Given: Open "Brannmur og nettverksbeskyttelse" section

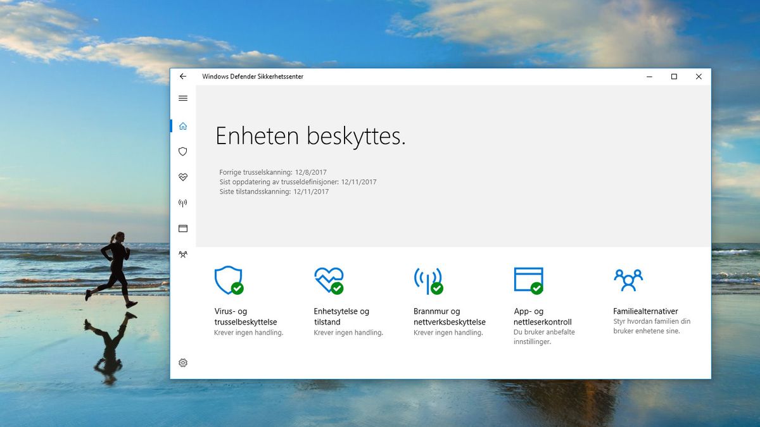Looking at the screenshot, I should (449, 316).
